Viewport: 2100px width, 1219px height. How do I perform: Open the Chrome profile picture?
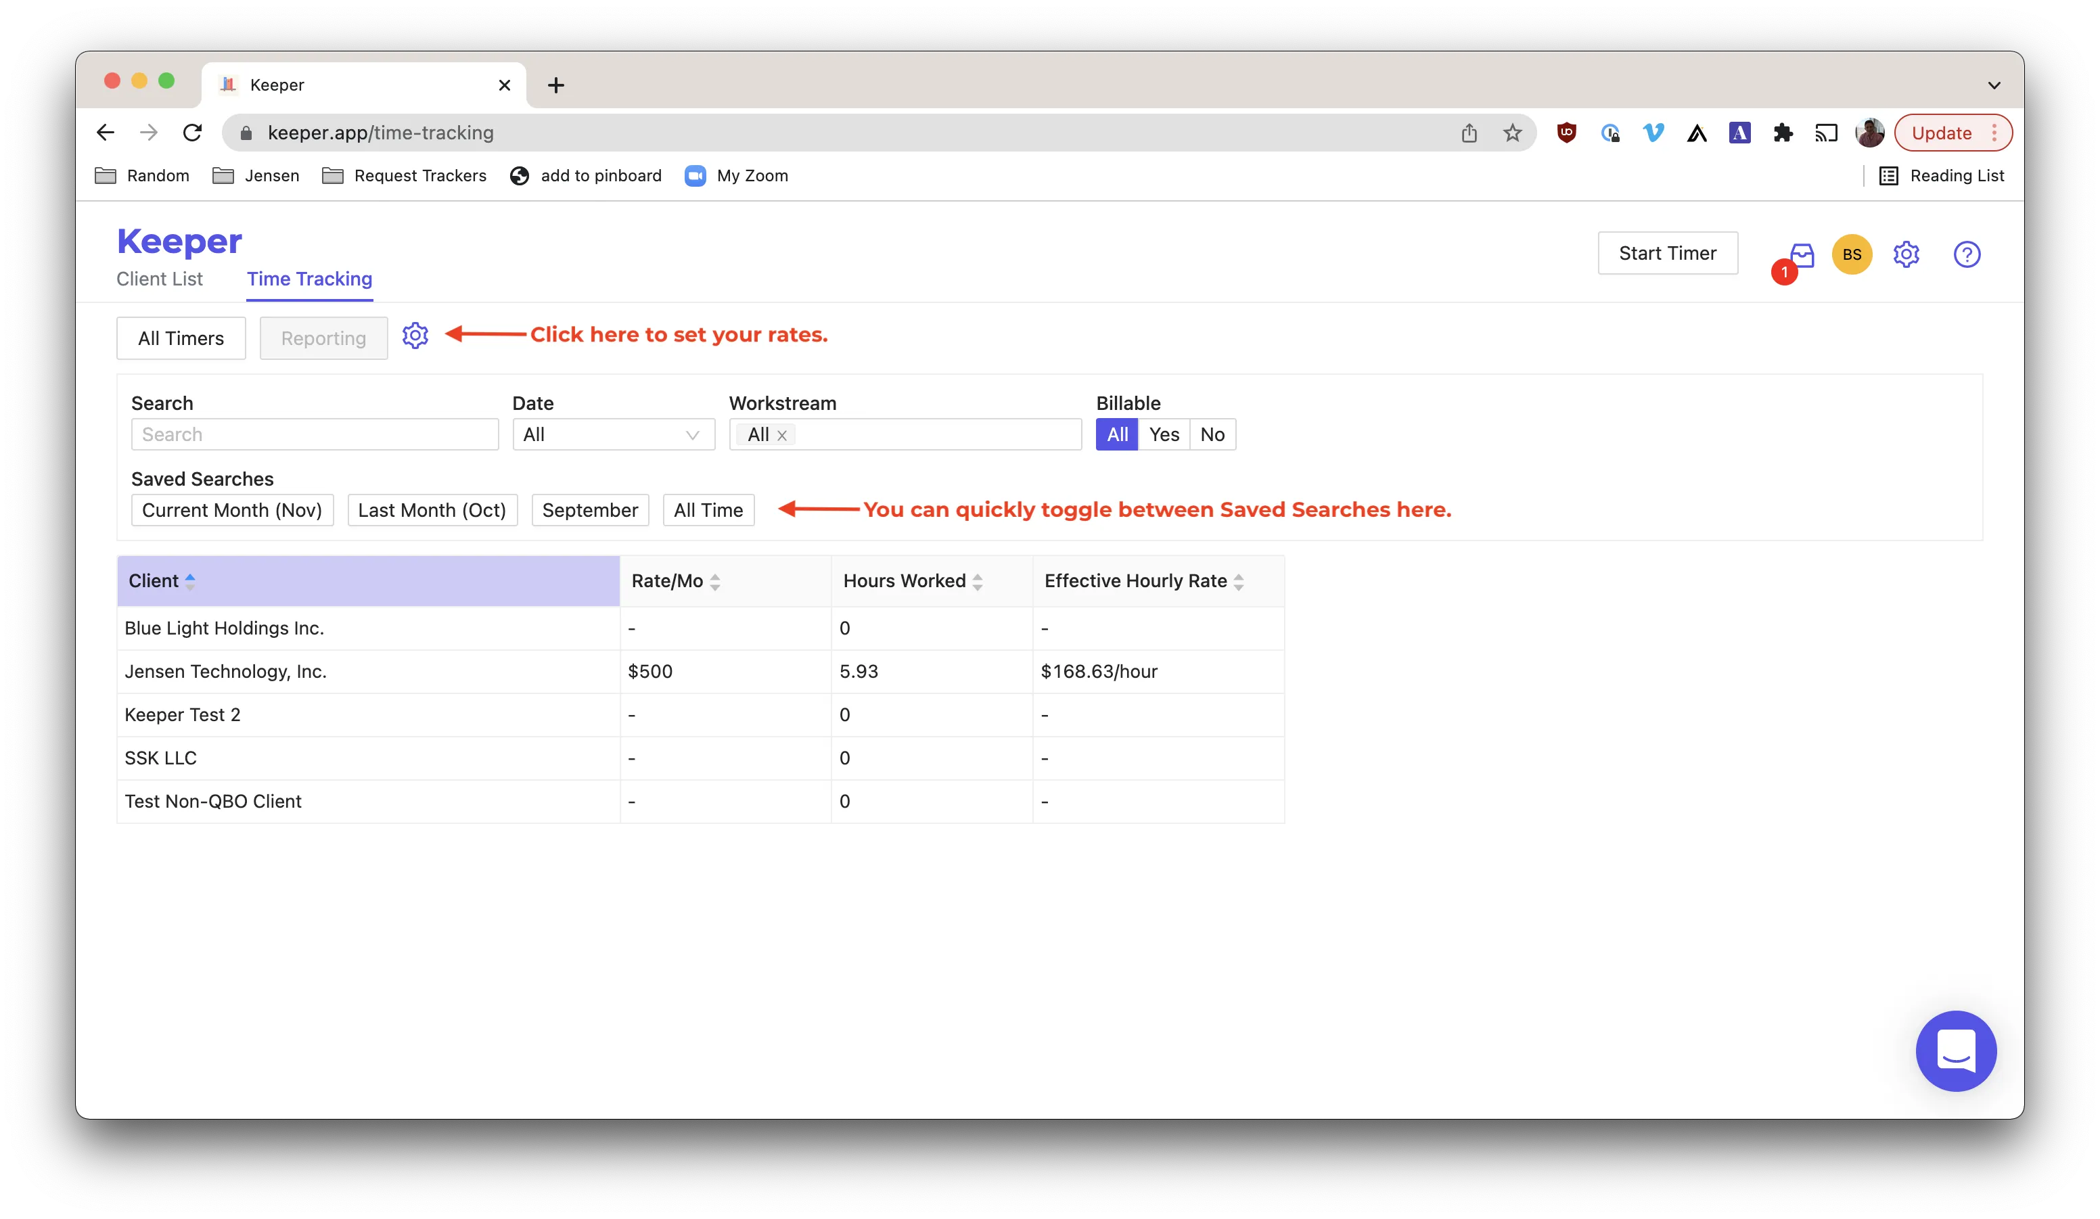point(1869,133)
